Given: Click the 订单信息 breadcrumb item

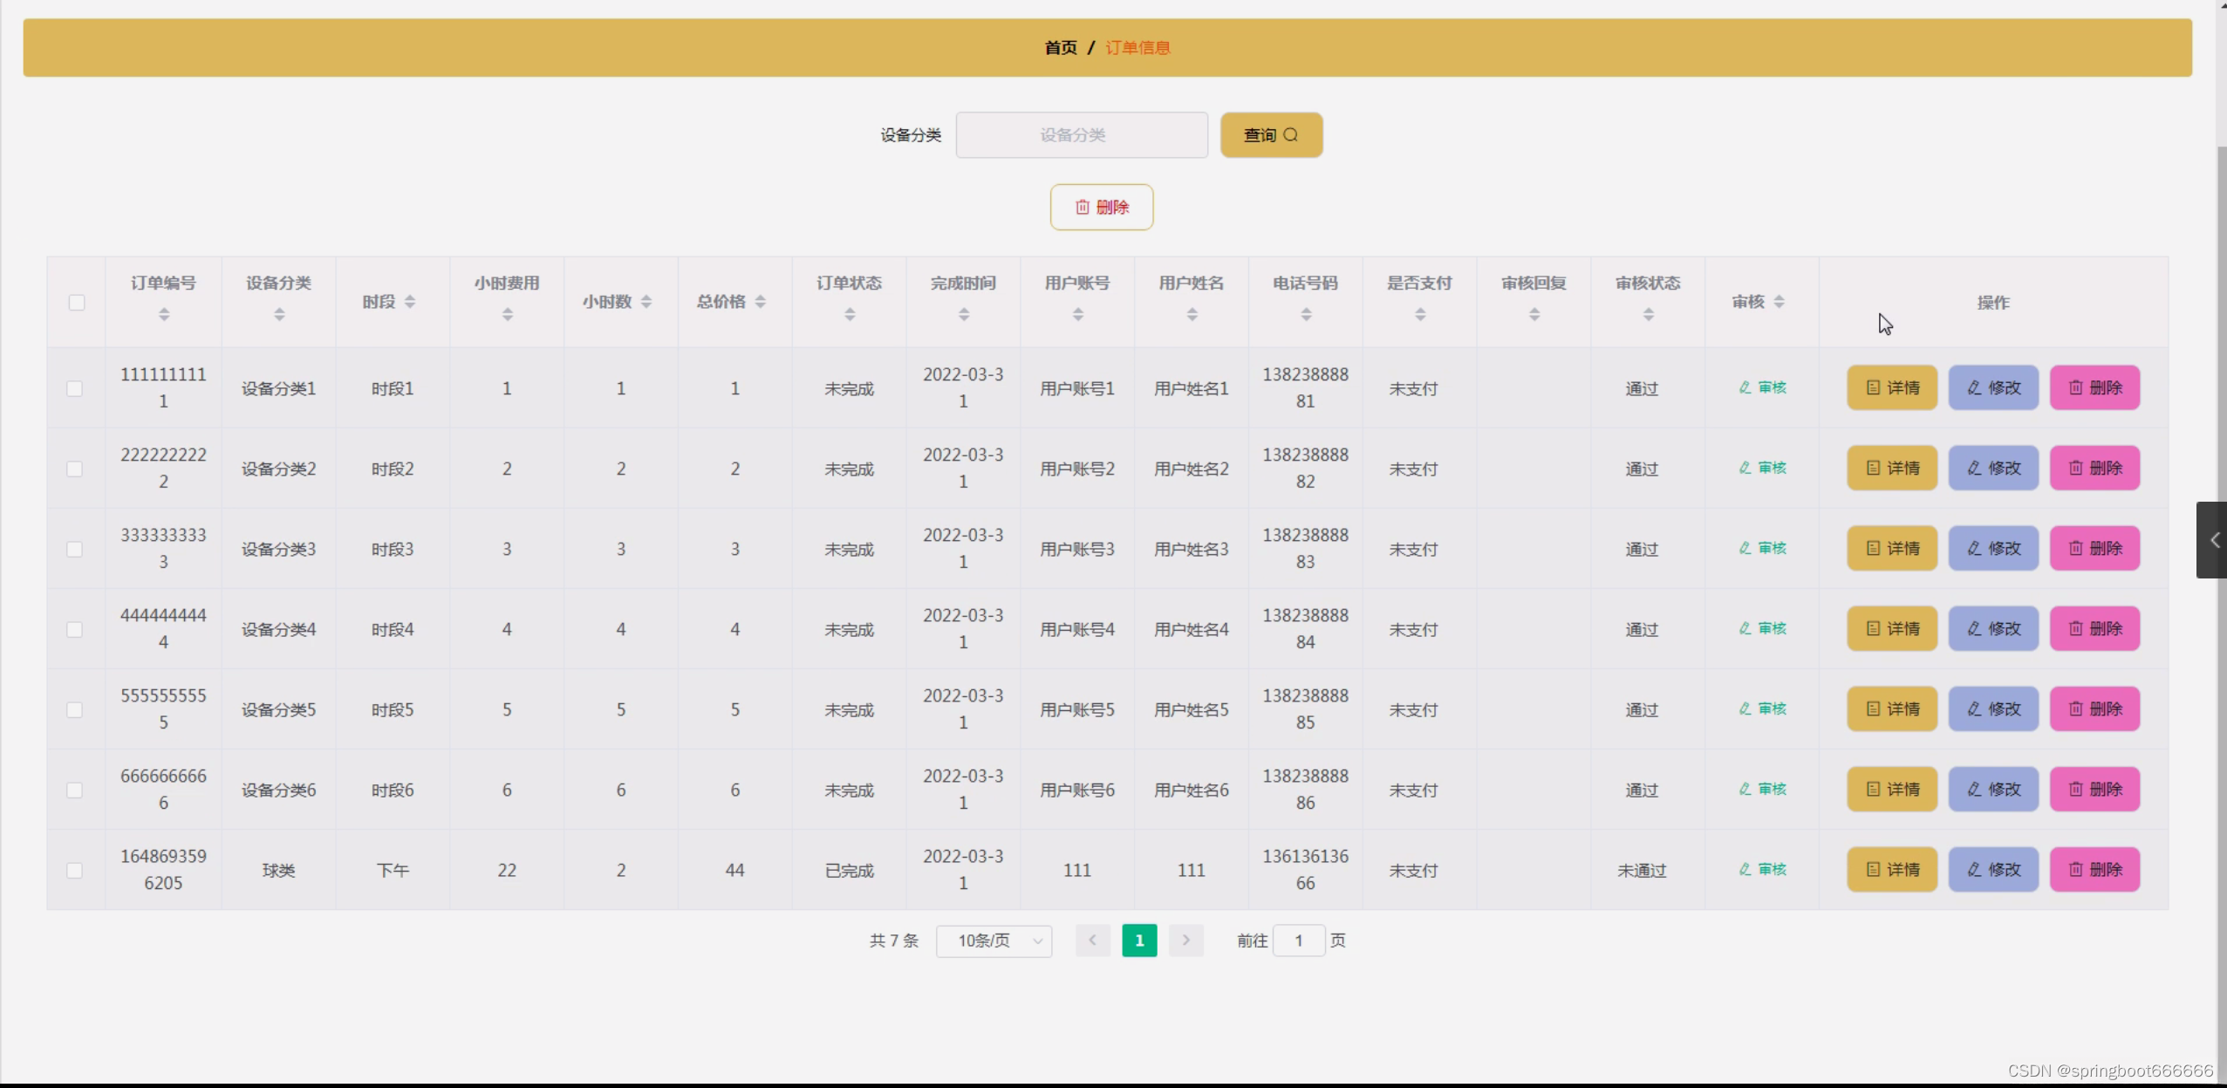Looking at the screenshot, I should tap(1137, 48).
